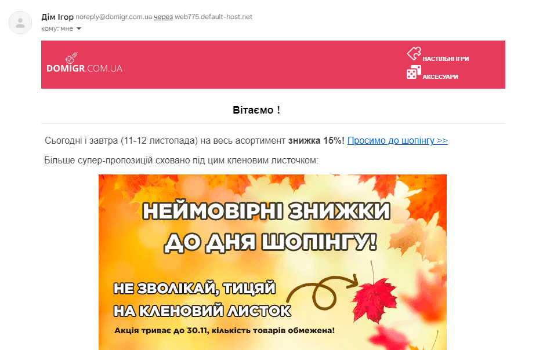Click web775.default-host.net host text
This screenshot has height=350, width=550.
pos(214,17)
